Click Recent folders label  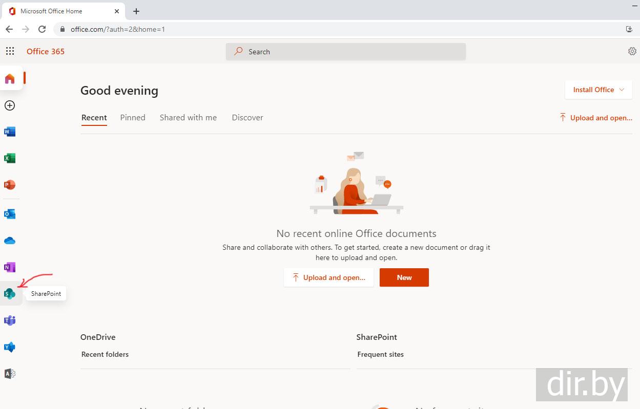105,354
